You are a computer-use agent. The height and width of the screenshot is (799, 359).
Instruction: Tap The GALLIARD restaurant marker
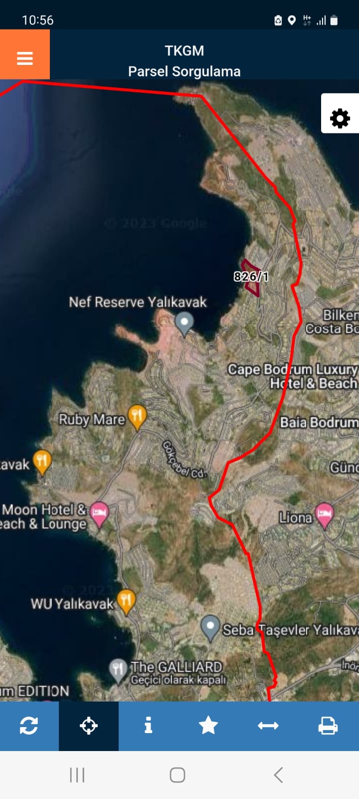pos(118,671)
